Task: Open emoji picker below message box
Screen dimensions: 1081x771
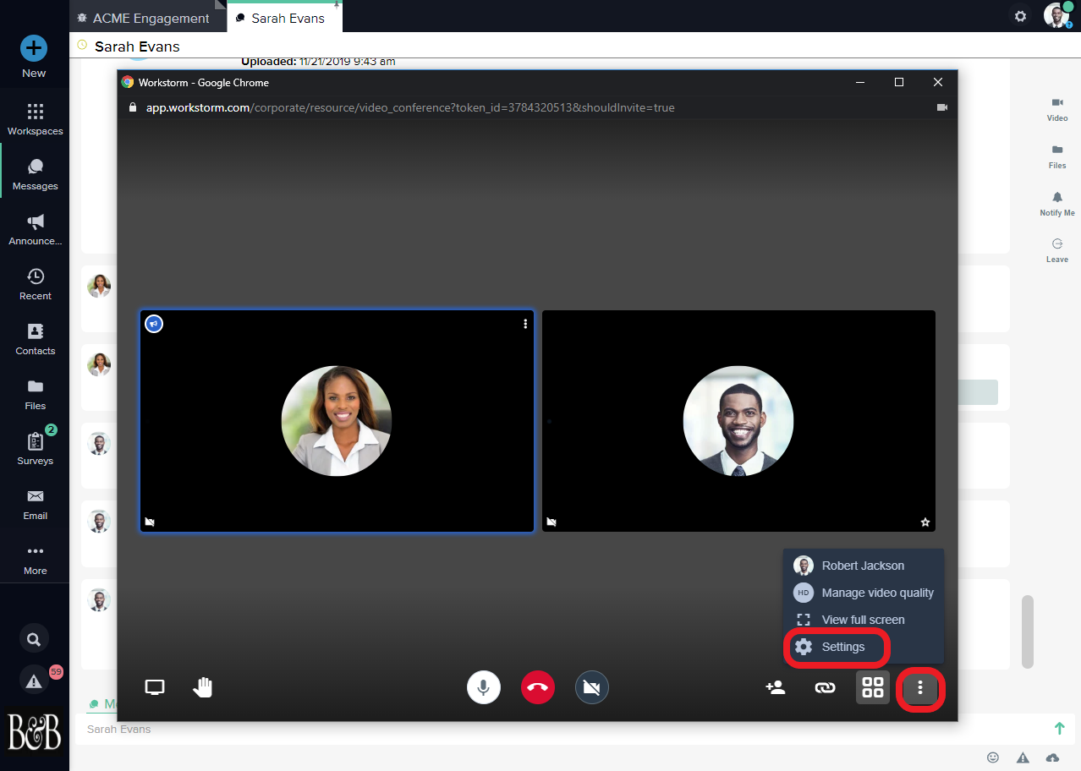Action: point(993,757)
